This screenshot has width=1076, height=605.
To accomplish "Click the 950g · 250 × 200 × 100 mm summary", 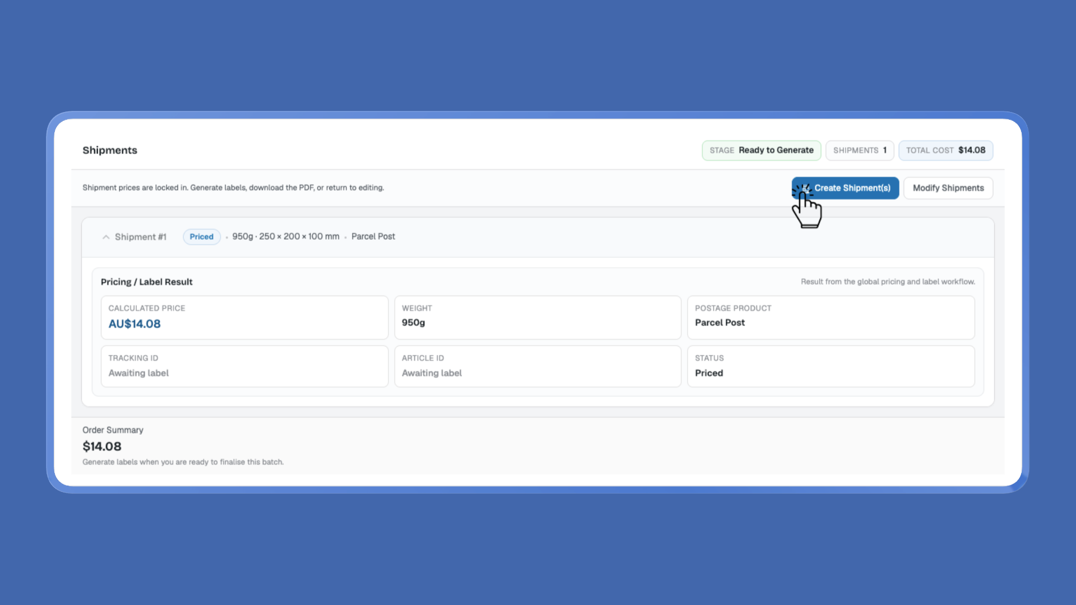I will 286,236.
